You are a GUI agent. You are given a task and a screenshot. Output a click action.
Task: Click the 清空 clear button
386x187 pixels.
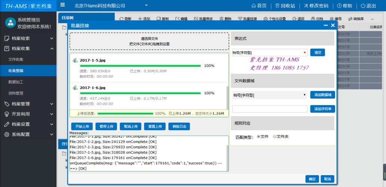(318, 52)
